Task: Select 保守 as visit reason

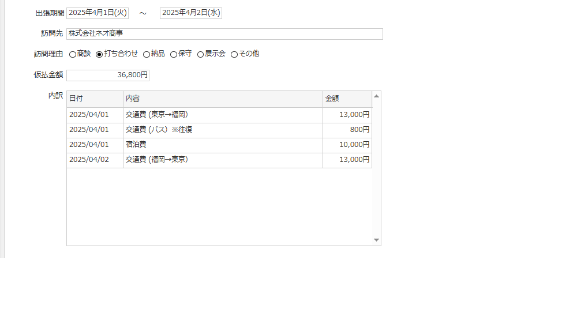Action: (x=174, y=54)
